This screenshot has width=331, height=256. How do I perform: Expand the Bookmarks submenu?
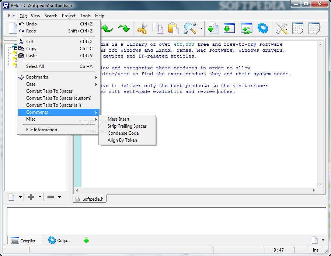(x=59, y=77)
